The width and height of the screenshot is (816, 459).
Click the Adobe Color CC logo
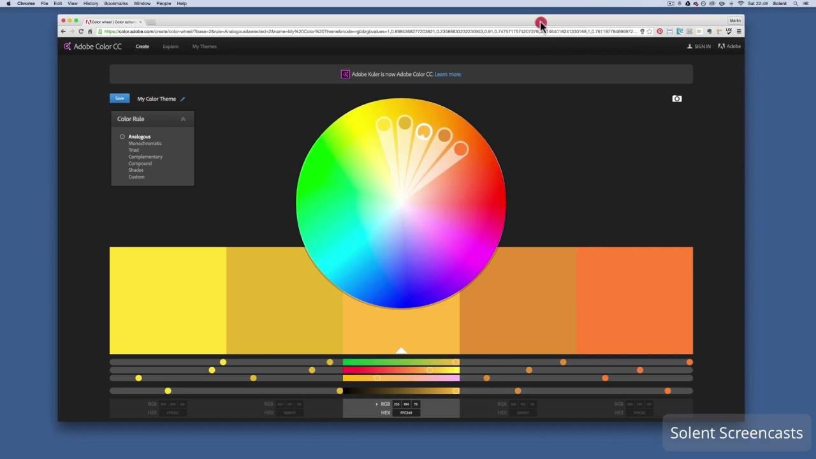[x=92, y=47]
